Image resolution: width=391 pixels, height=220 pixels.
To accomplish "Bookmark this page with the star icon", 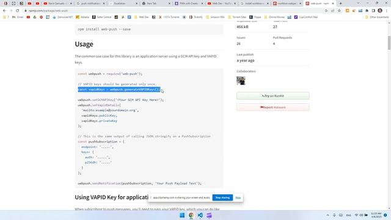I will [339, 11].
